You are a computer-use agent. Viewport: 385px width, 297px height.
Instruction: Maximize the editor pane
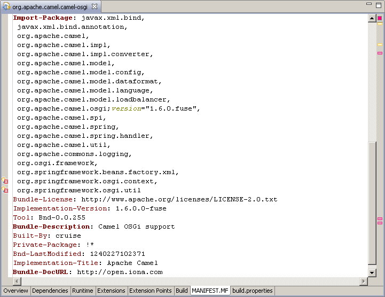pyautogui.click(x=379, y=5)
